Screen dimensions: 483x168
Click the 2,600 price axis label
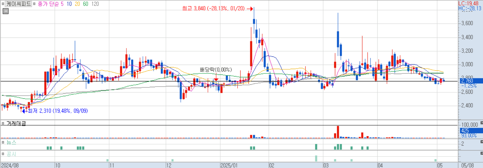click(467, 92)
